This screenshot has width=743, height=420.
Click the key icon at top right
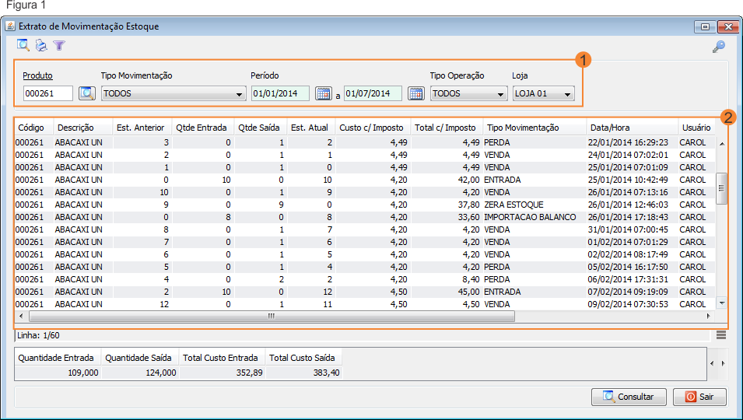click(x=719, y=47)
